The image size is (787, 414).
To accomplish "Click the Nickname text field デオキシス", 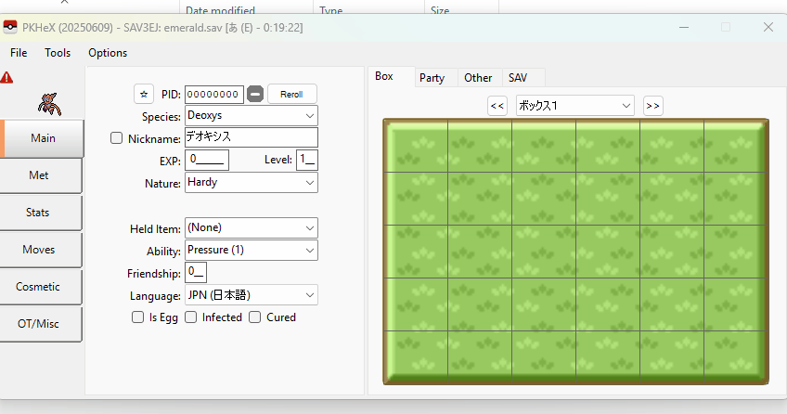I will click(x=251, y=137).
